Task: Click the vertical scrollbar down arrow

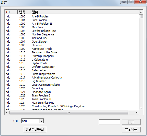Action: coord(141,108)
